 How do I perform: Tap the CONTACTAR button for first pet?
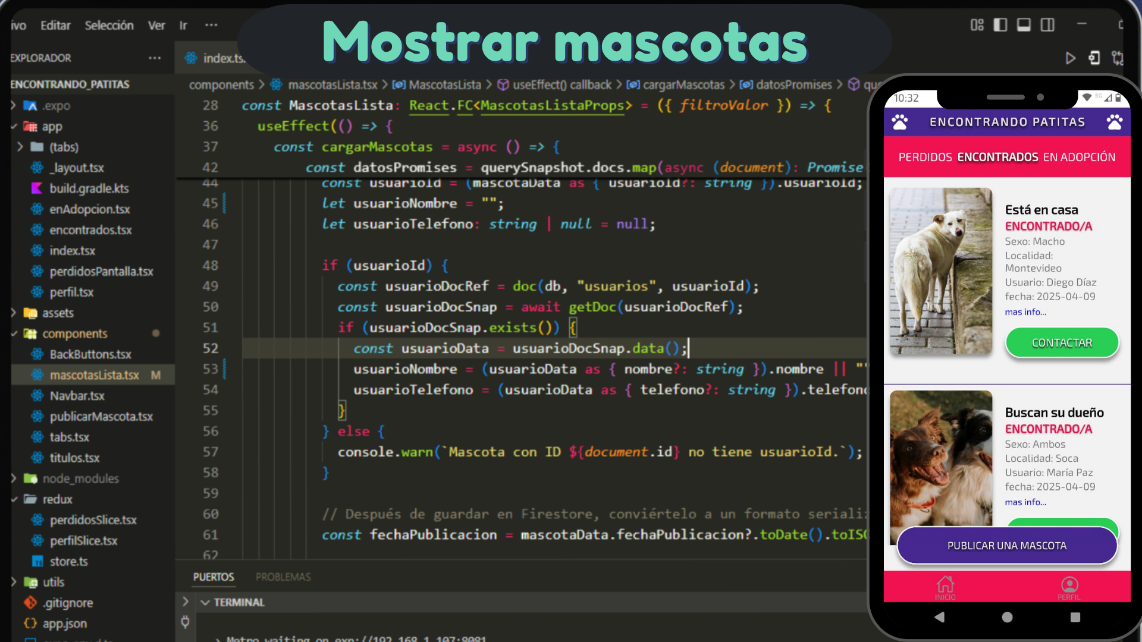[1062, 343]
